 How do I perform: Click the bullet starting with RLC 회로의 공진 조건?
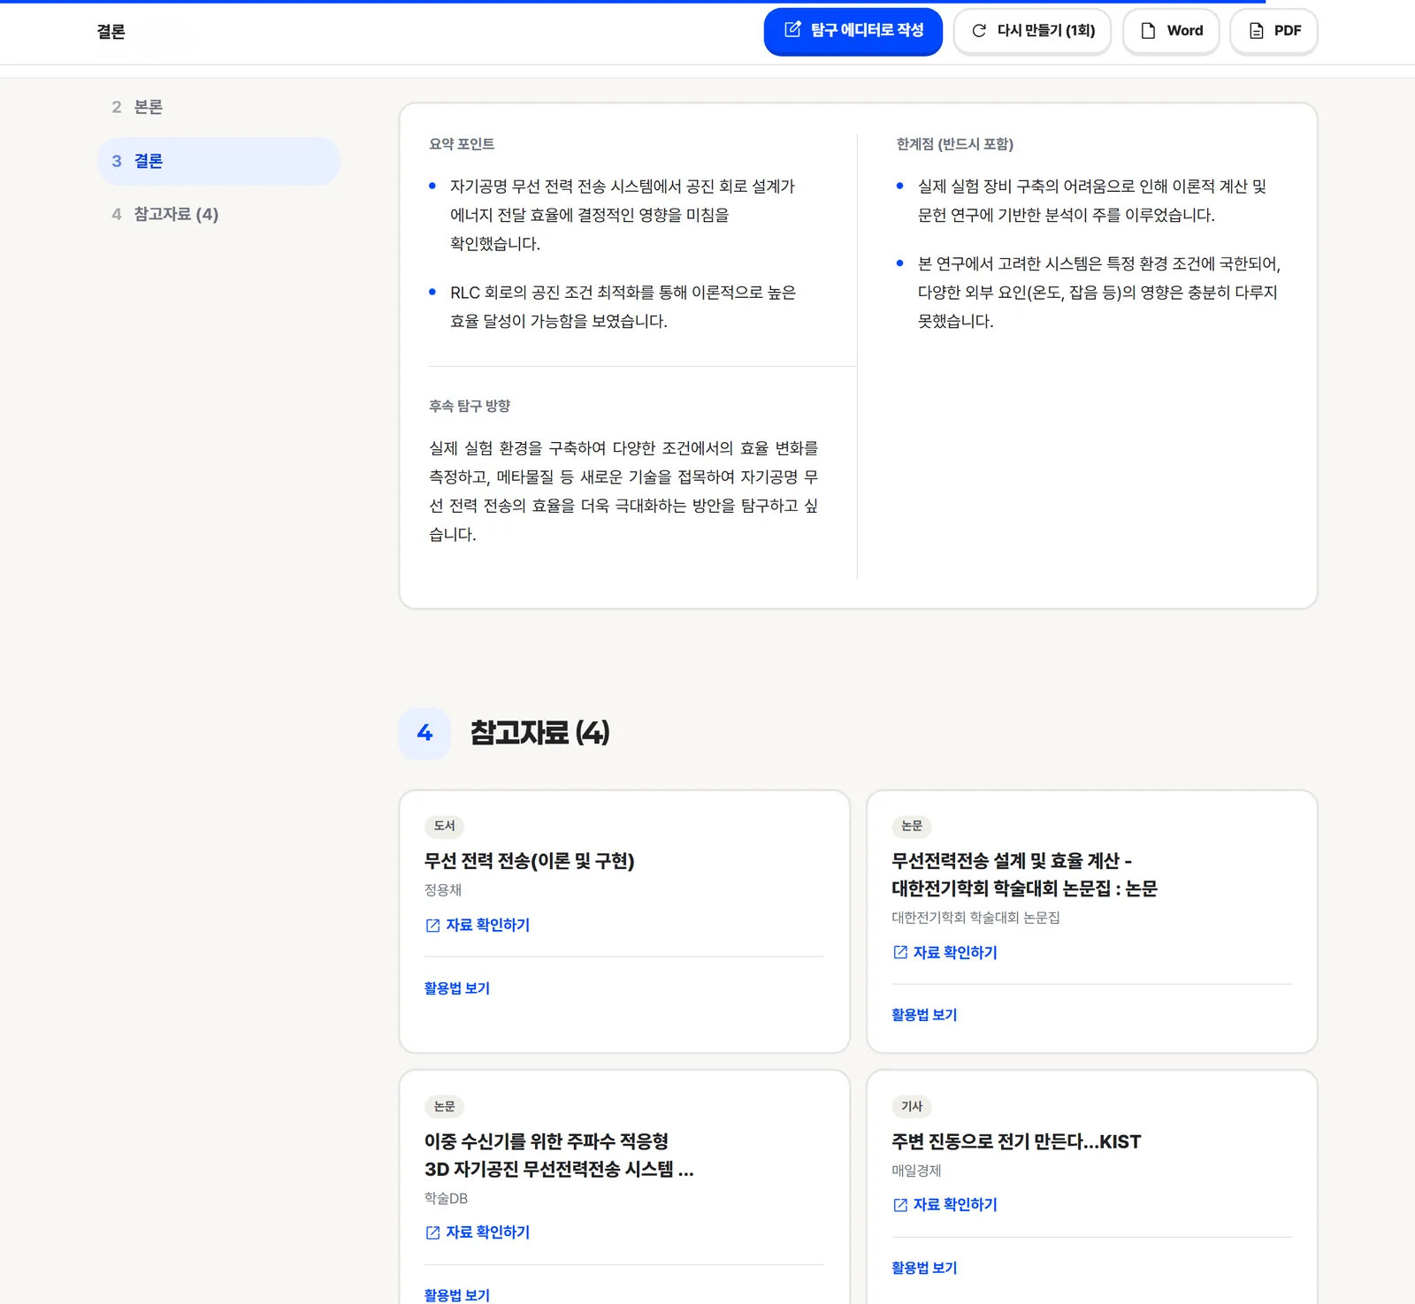623,307
